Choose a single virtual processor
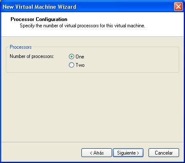Image resolution: width=185 pixels, height=163 pixels. pyautogui.click(x=71, y=57)
